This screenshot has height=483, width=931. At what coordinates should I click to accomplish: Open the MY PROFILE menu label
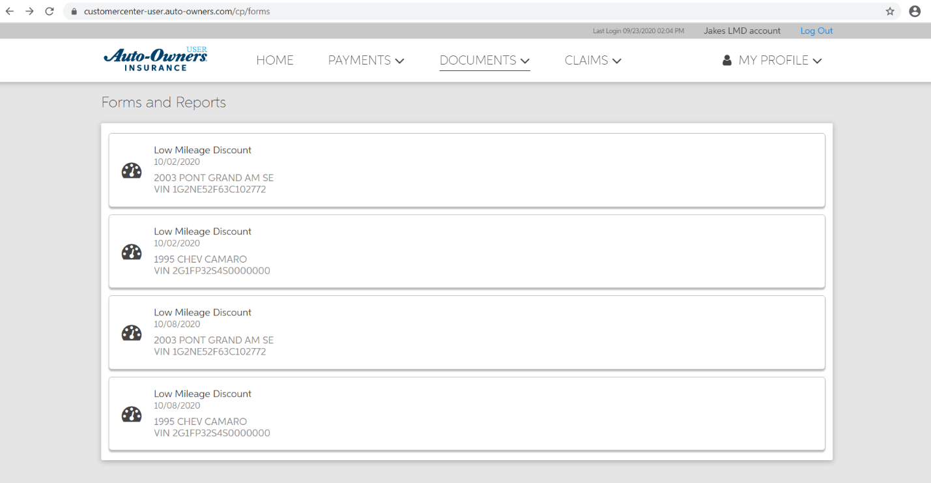[x=773, y=60]
